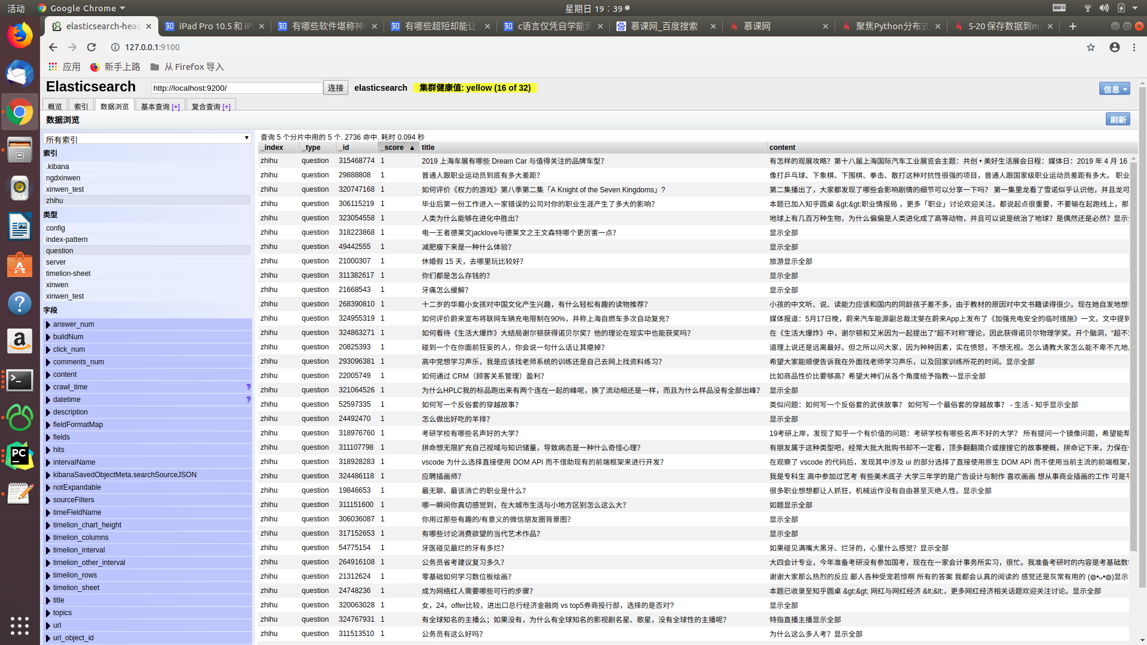Click the 刷新 refresh button
Screen dimensions: 1147x645
point(1118,119)
